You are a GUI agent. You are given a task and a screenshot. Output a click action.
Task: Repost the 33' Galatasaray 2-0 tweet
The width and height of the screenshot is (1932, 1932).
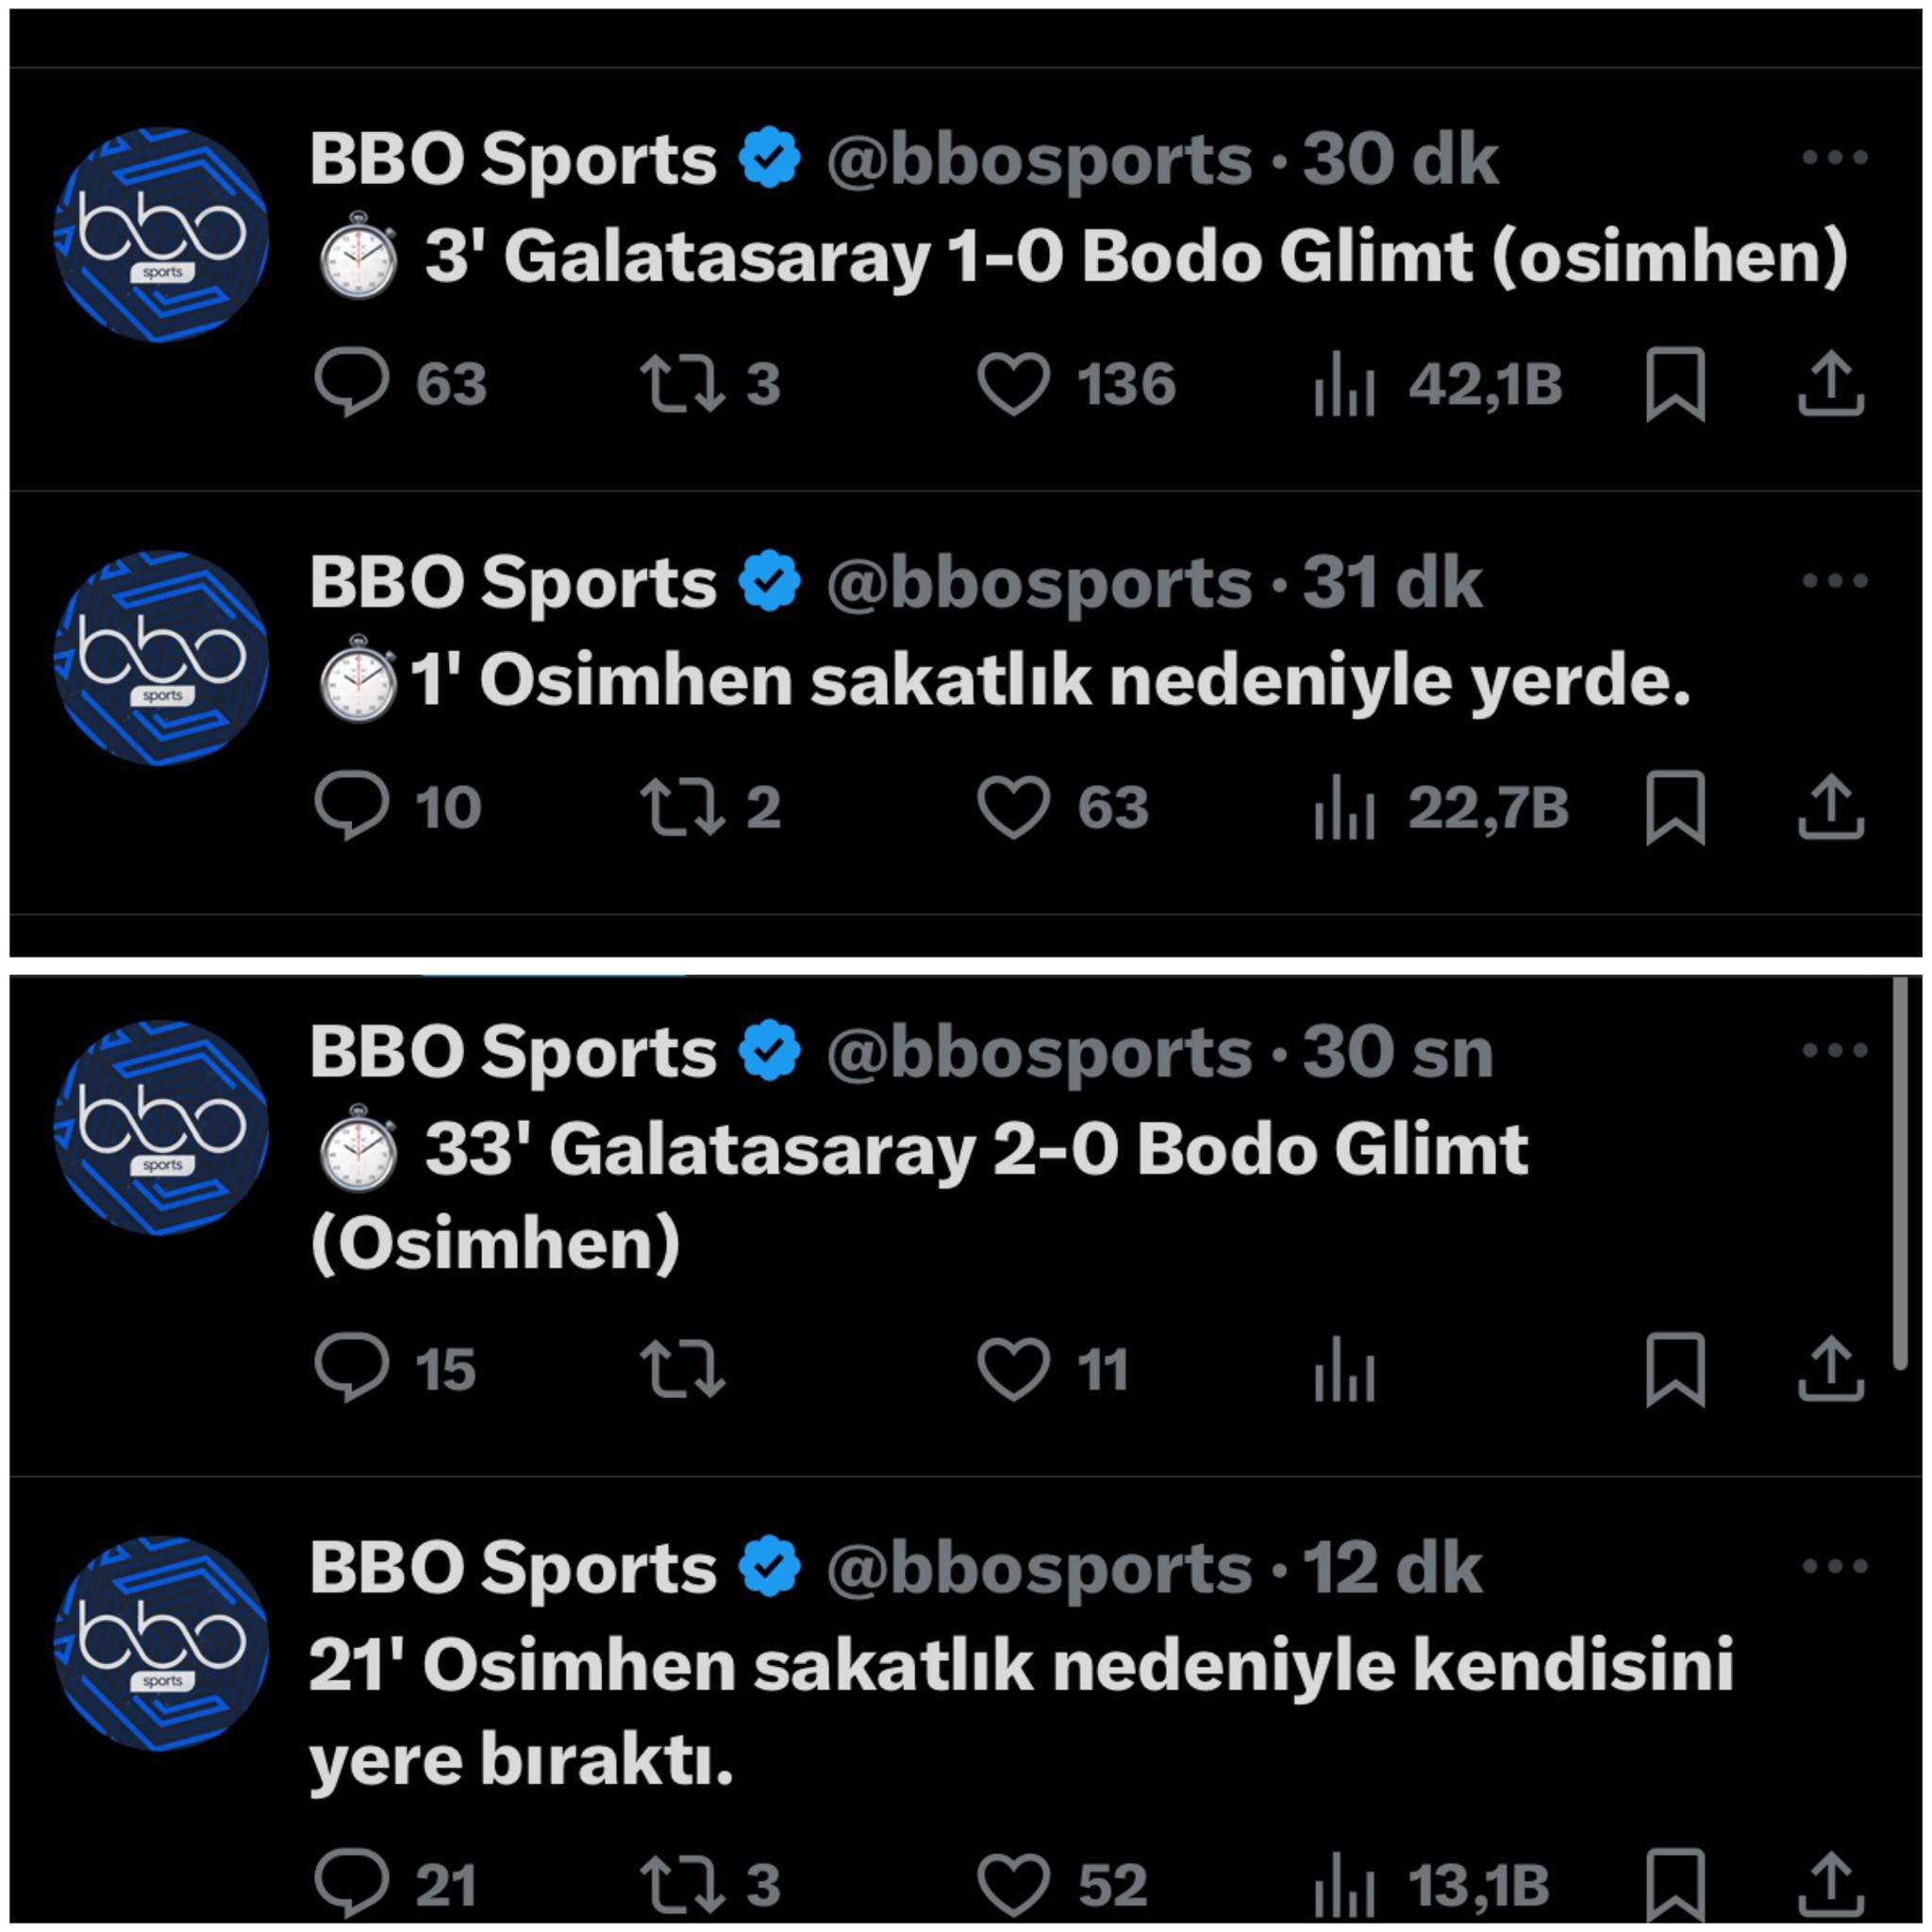coord(682,1368)
